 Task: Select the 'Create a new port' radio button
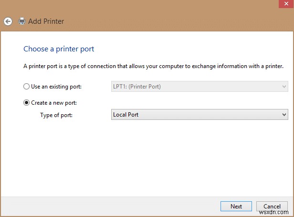(26, 103)
